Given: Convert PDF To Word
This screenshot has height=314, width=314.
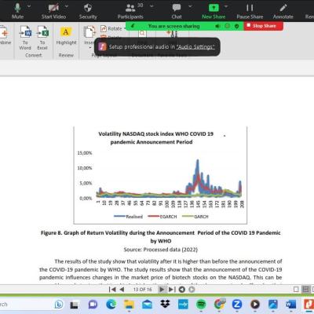Looking at the screenshot, I should (x=25, y=38).
